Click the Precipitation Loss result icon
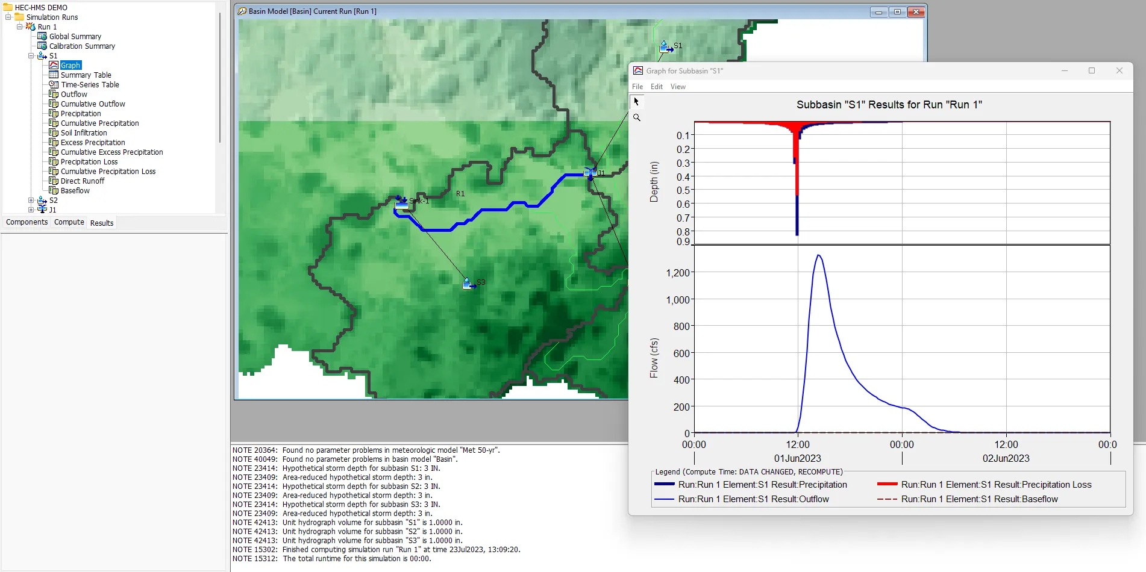 point(54,161)
